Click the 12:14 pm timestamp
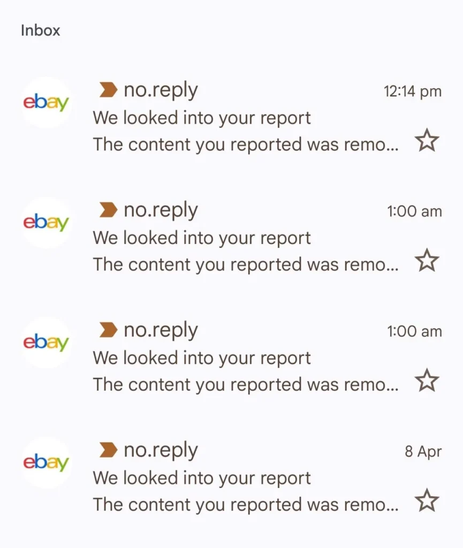The height and width of the screenshot is (548, 463). [413, 92]
